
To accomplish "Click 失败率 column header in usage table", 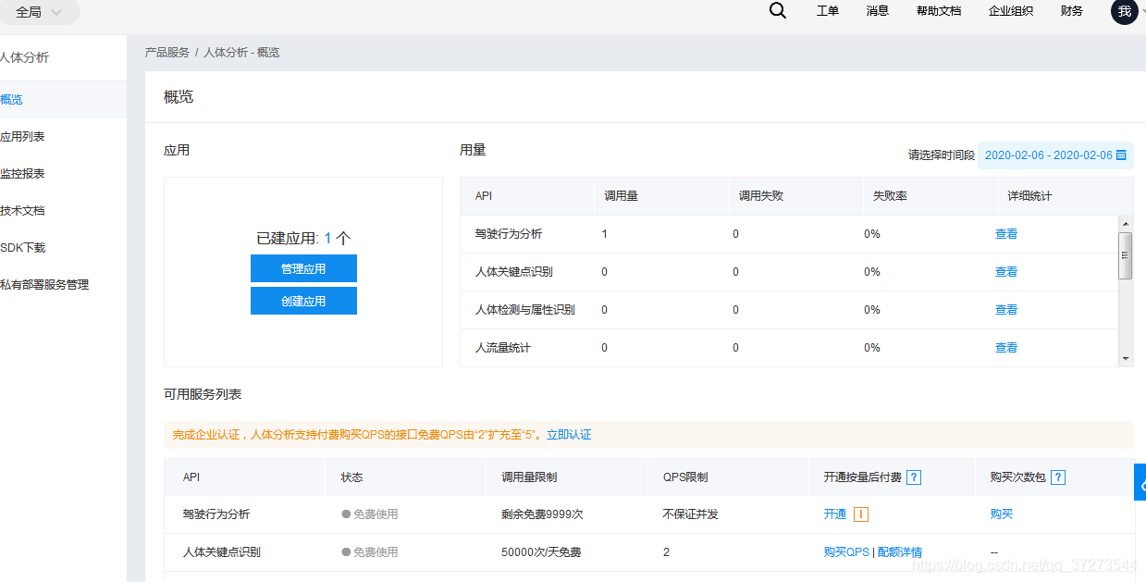I will [x=890, y=196].
